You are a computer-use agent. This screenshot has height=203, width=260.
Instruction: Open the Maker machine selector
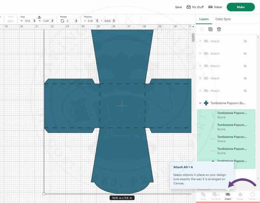click(215, 7)
